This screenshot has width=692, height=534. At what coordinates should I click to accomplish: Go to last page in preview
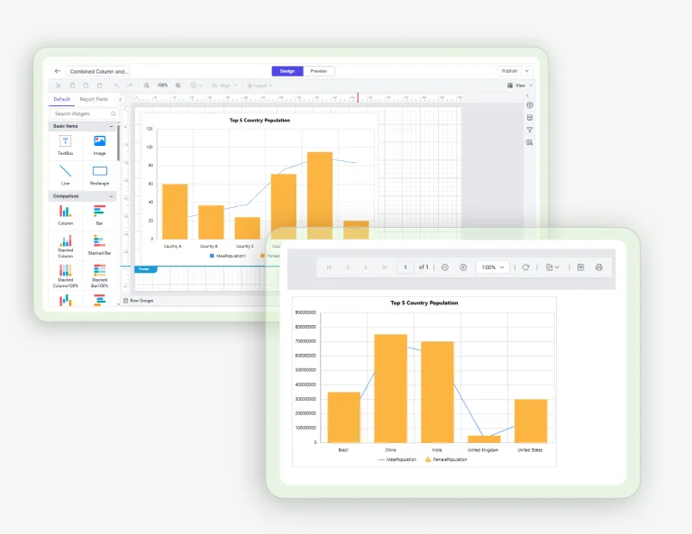click(x=384, y=267)
